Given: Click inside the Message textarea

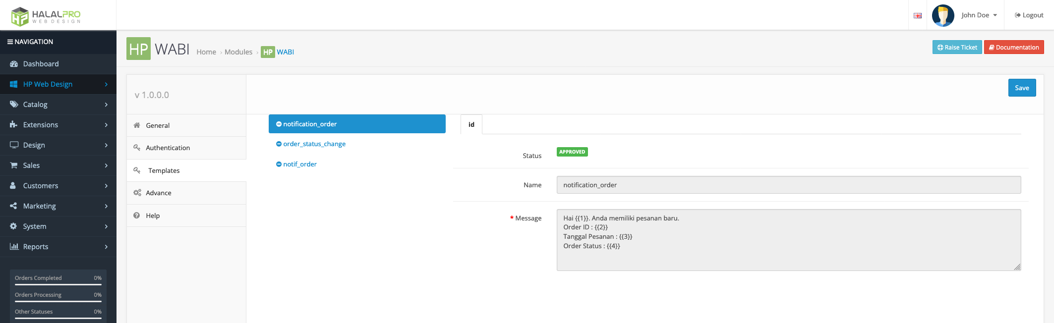Looking at the screenshot, I should click(x=789, y=240).
